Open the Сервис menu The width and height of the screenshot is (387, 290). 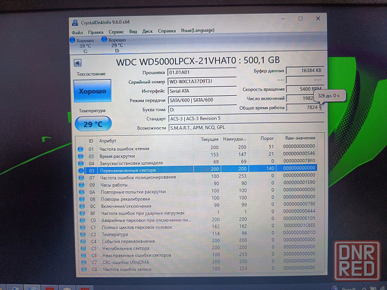pos(116,31)
